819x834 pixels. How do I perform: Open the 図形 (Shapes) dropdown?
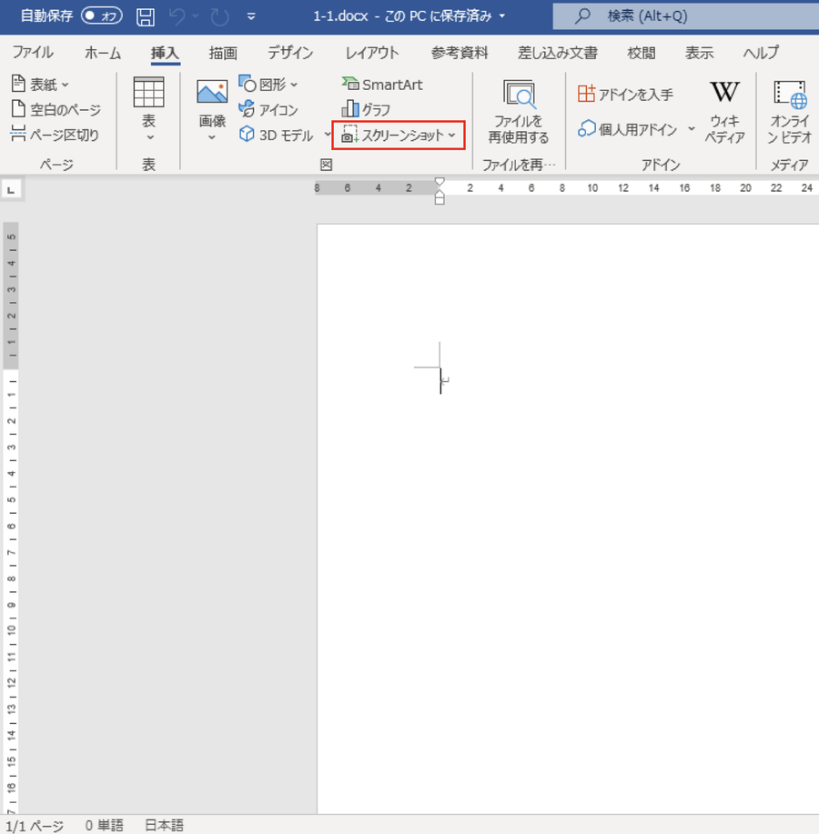coord(294,85)
